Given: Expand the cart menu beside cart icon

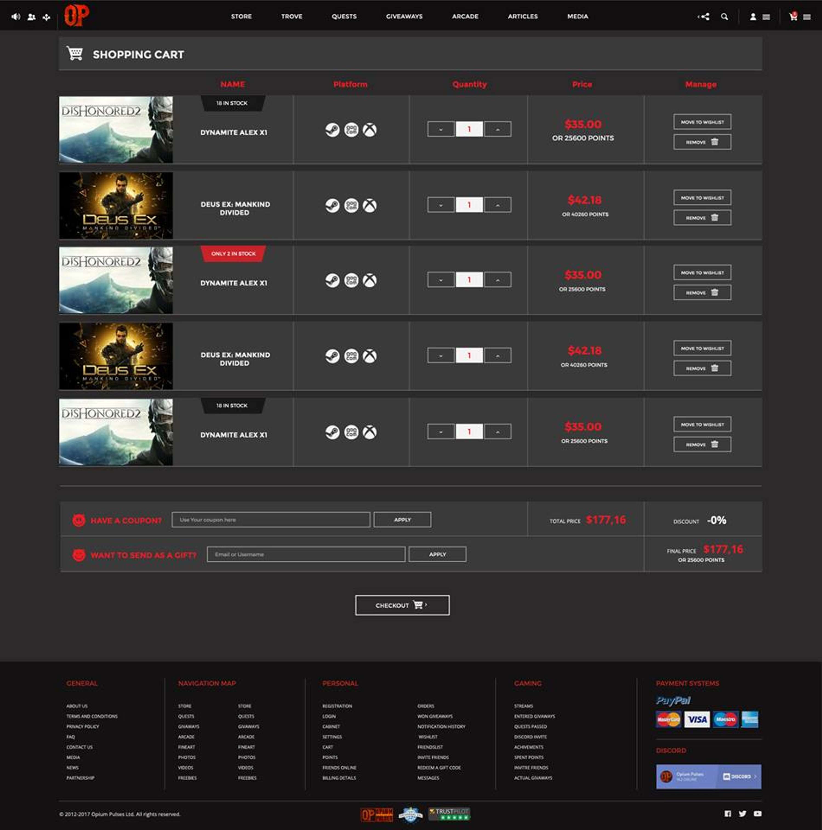Looking at the screenshot, I should click(x=807, y=17).
